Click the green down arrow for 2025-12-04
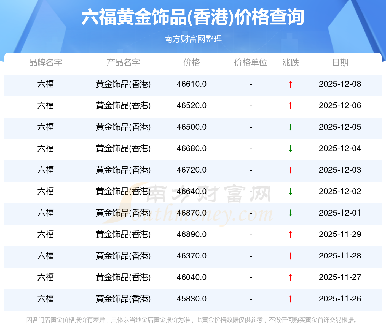386x324 pixels. (290, 148)
